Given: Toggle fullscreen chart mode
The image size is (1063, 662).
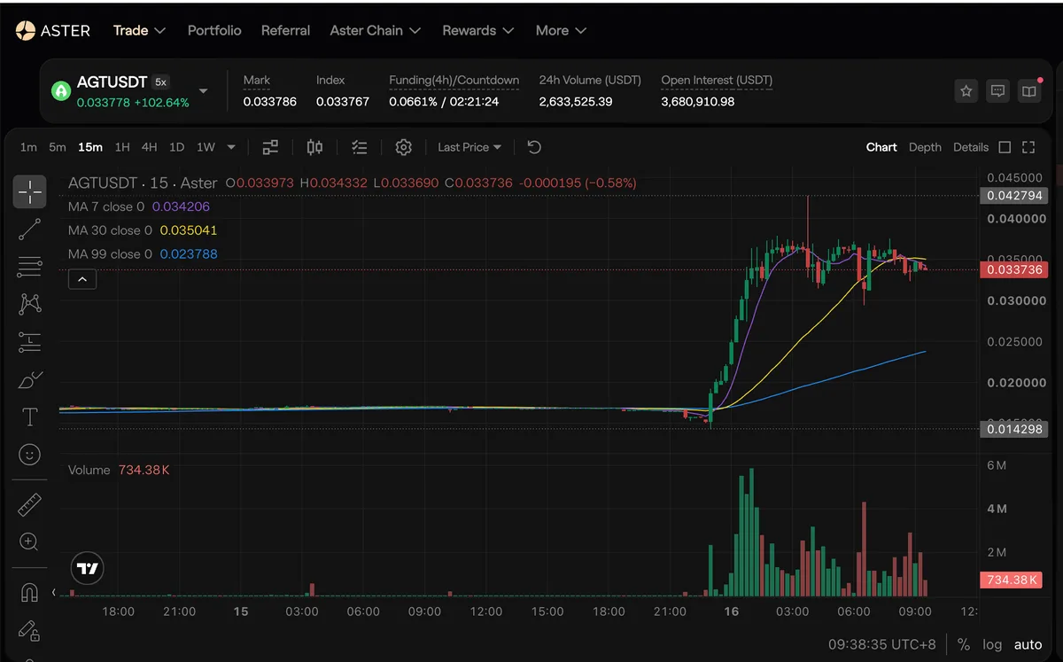Looking at the screenshot, I should [1028, 147].
